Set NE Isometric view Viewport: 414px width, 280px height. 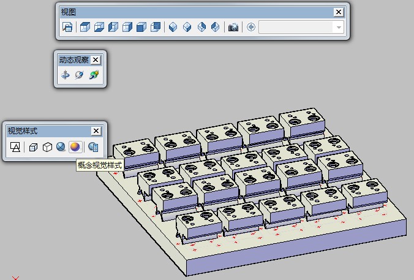point(201,27)
